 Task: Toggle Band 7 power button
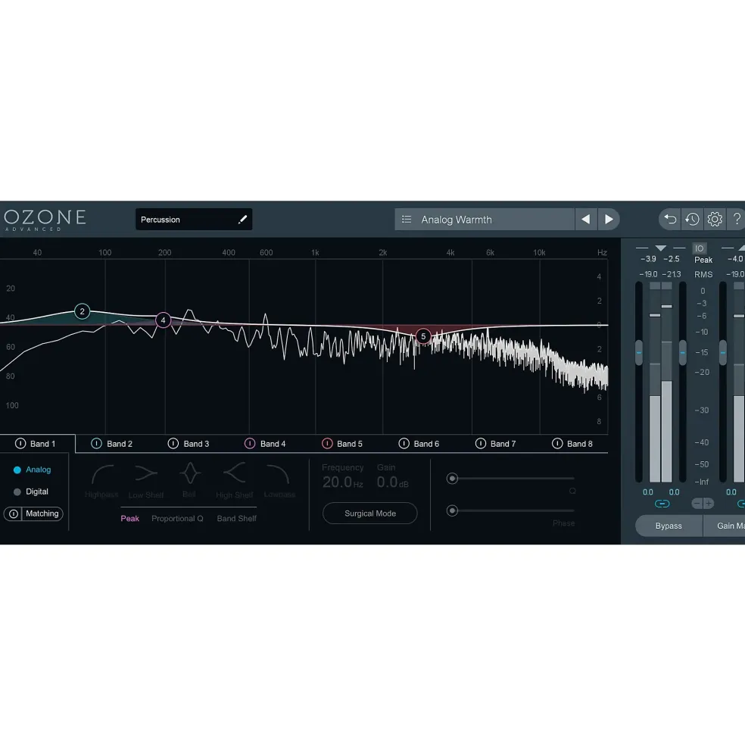(x=481, y=443)
